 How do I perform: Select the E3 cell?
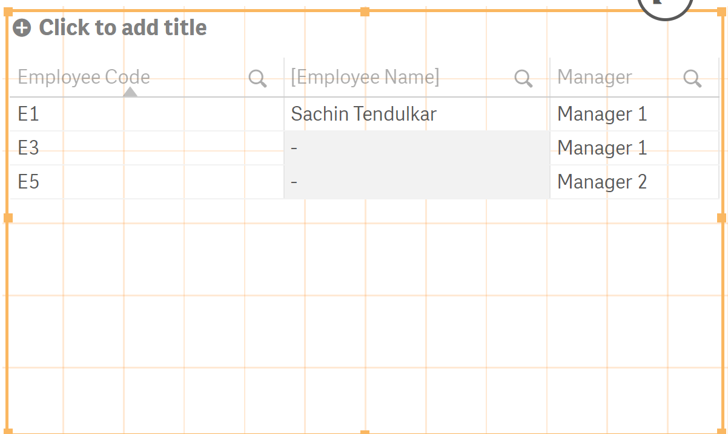click(x=28, y=148)
